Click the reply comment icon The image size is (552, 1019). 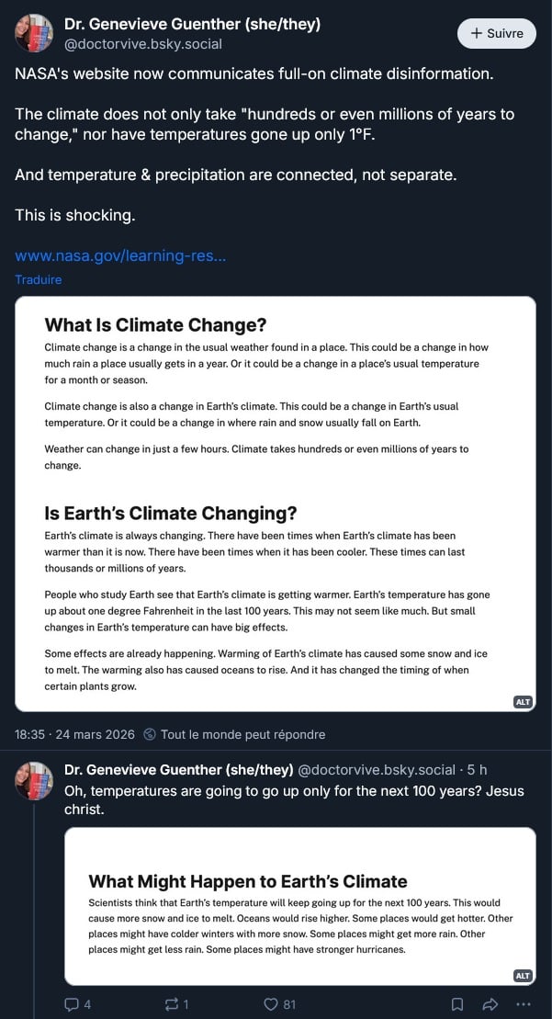[72, 1004]
